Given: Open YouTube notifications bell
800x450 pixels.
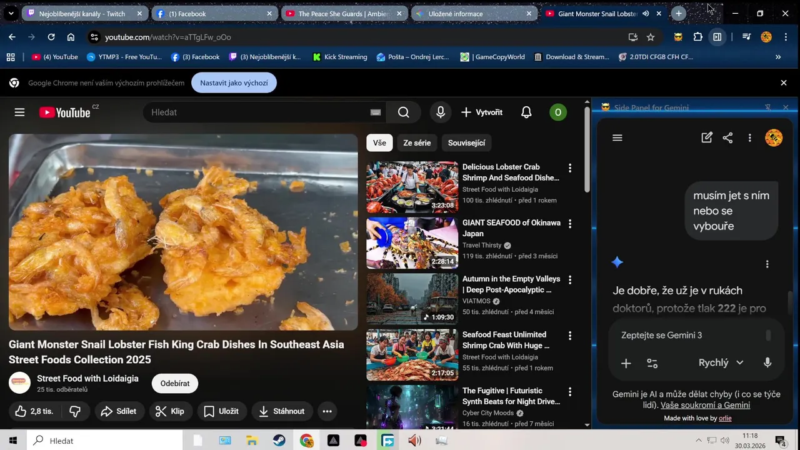Looking at the screenshot, I should [526, 112].
